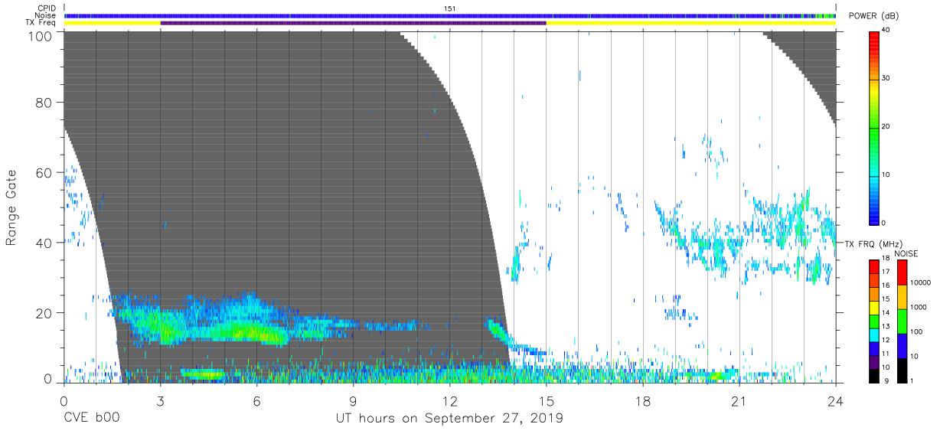Click the 100 tick on Range Gate axis
The height and width of the screenshot is (434, 940).
pyautogui.click(x=41, y=35)
